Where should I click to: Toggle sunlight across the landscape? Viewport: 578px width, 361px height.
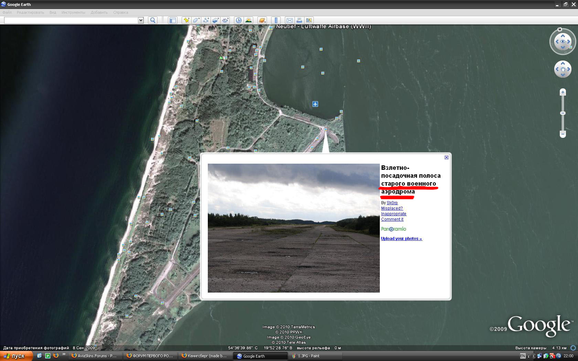(248, 20)
